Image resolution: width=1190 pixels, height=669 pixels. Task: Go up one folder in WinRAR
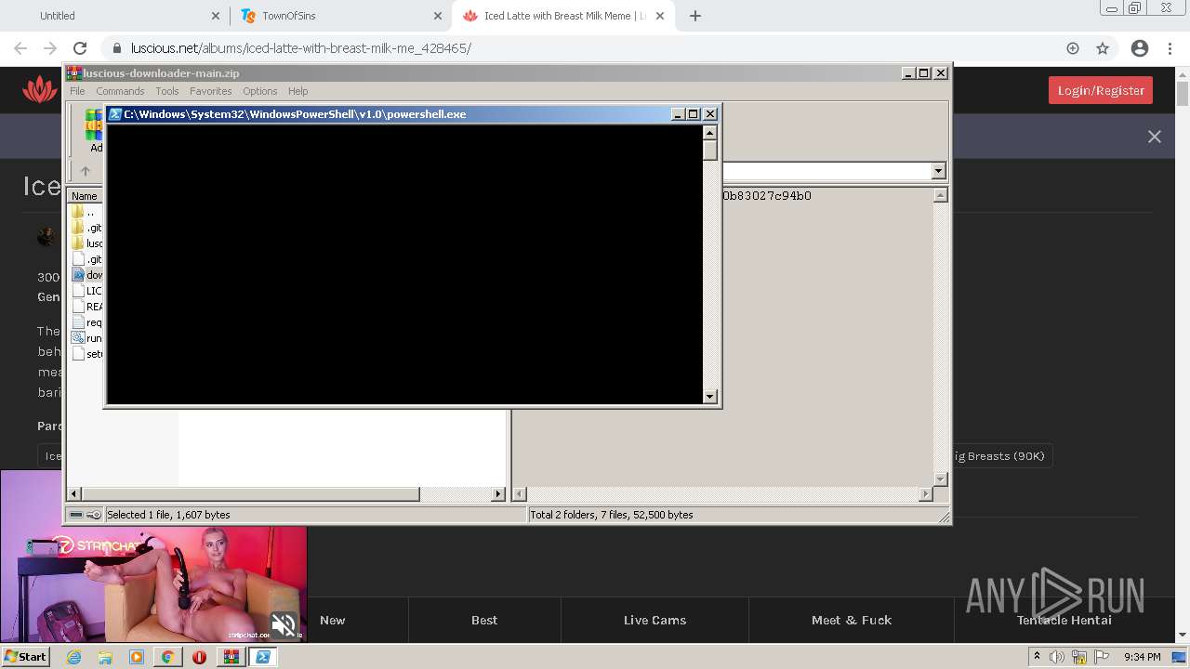pyautogui.click(x=86, y=171)
